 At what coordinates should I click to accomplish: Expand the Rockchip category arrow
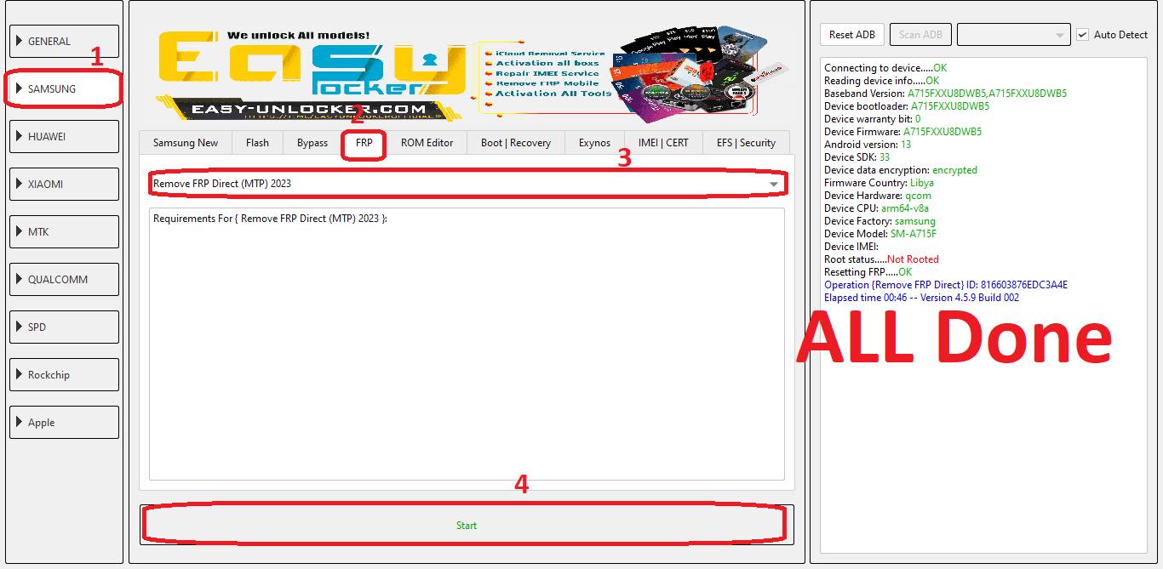pos(20,374)
